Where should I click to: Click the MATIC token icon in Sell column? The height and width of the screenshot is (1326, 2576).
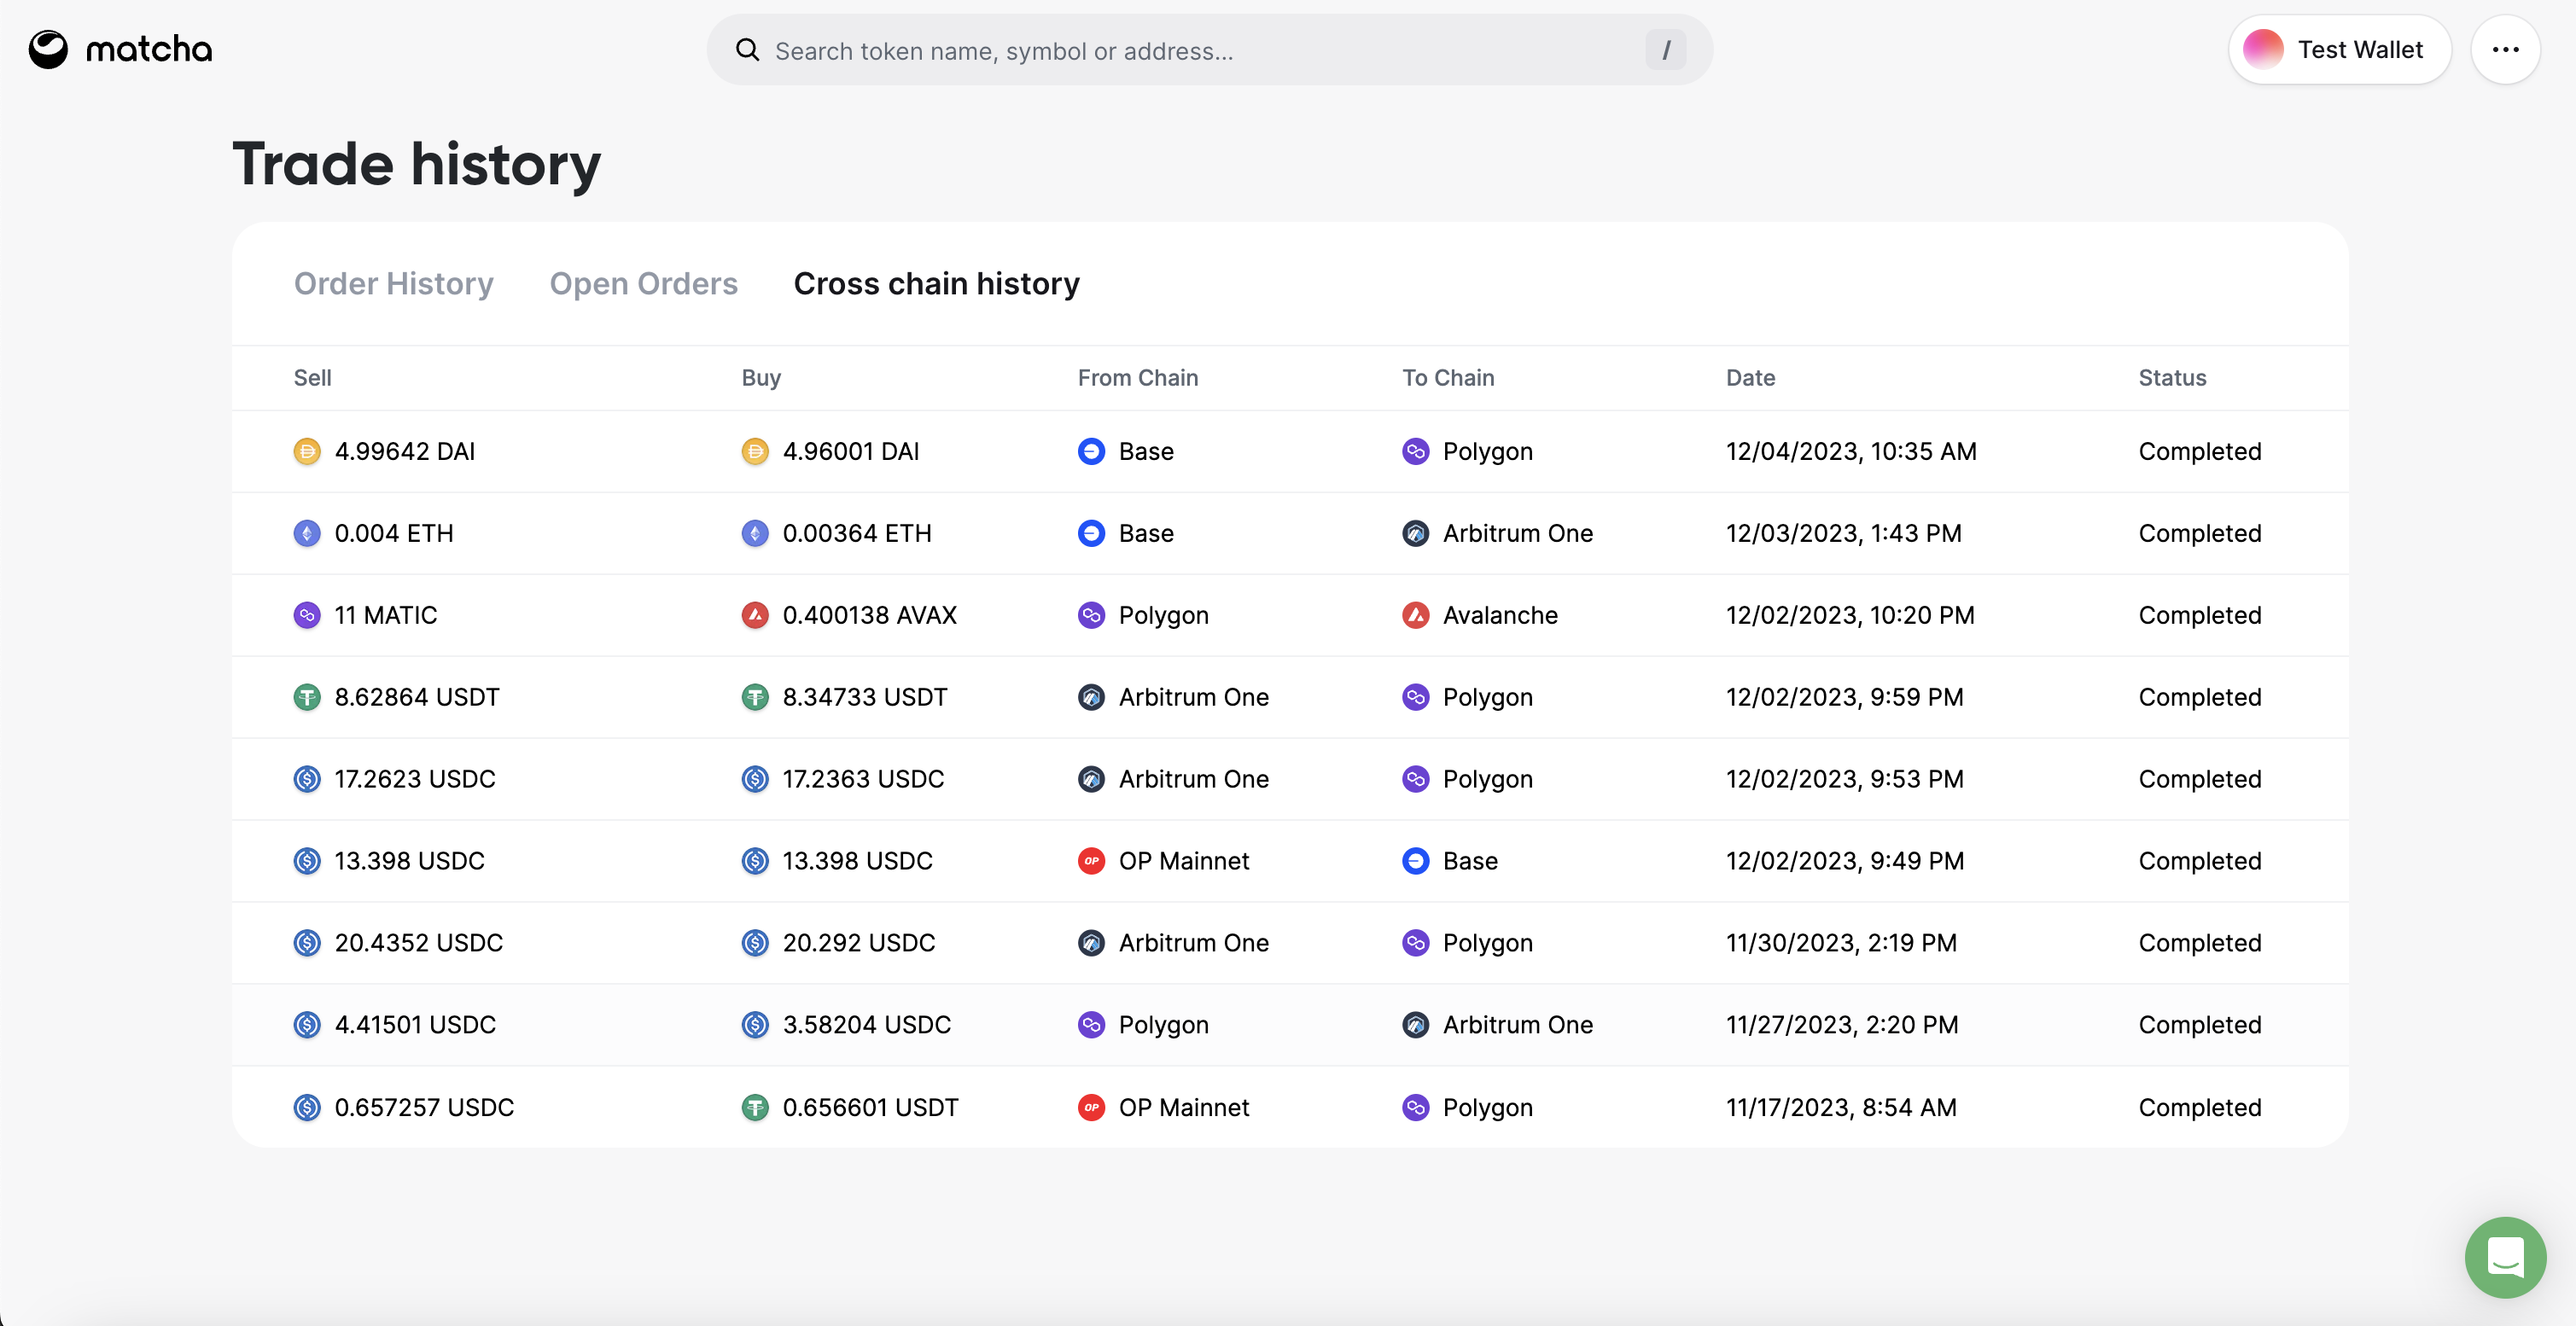pos(307,615)
